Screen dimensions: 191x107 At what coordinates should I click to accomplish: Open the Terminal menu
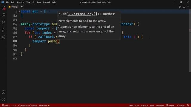[46, 2]
